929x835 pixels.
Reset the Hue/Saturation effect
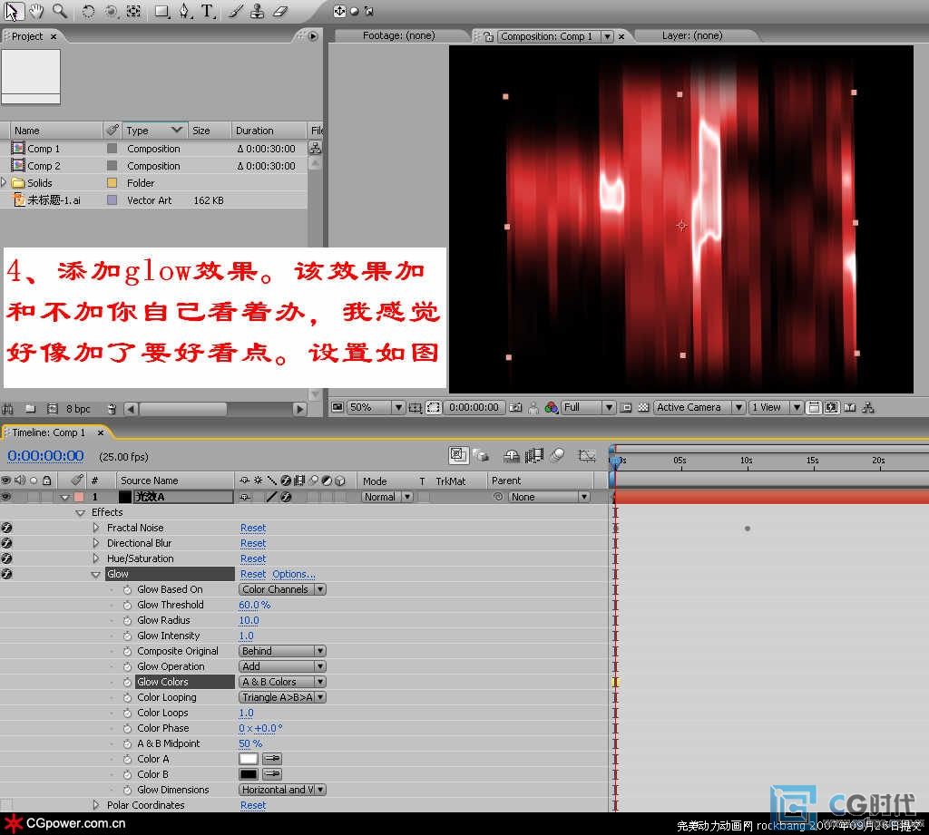[x=253, y=558]
